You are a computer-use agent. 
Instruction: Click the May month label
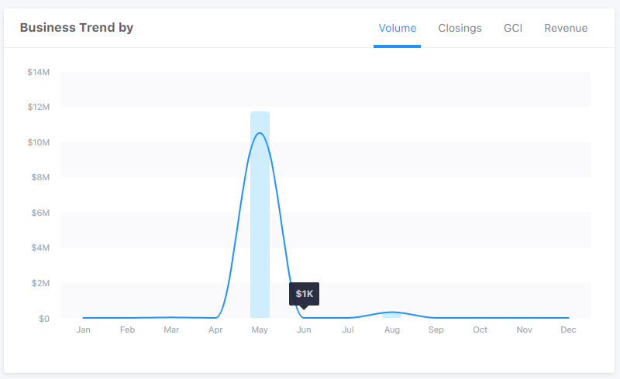260,329
